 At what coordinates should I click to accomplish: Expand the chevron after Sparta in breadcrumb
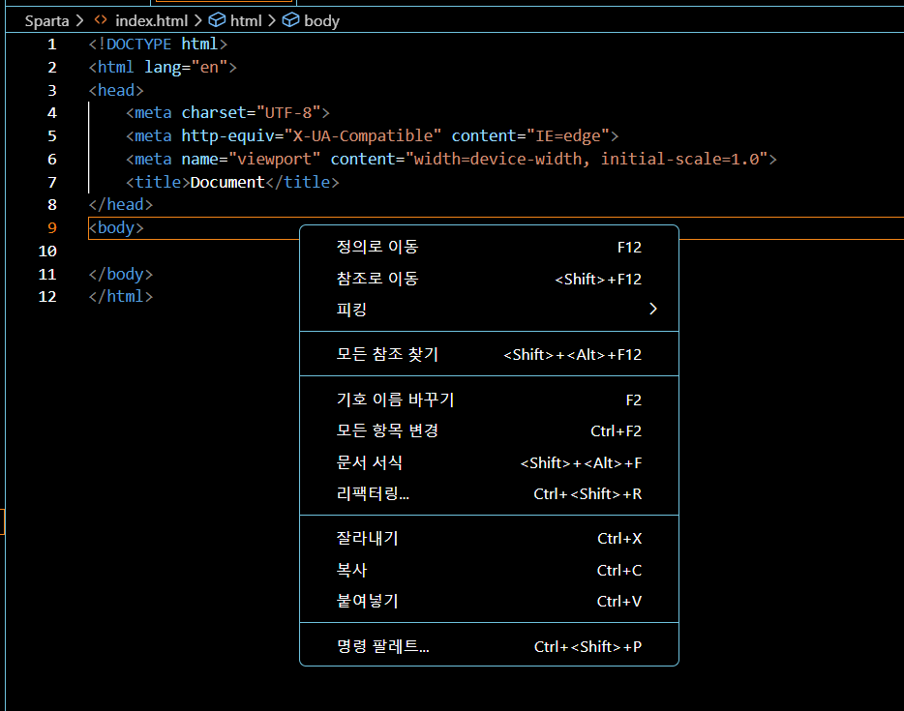(x=79, y=20)
